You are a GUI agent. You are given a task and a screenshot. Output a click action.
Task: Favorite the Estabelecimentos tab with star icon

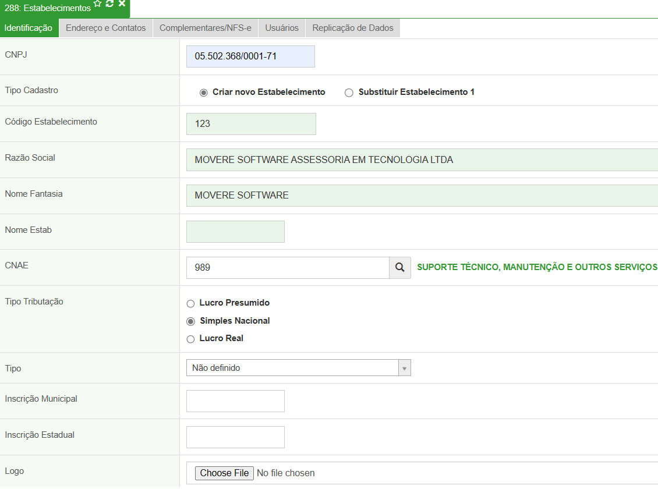[x=97, y=3]
